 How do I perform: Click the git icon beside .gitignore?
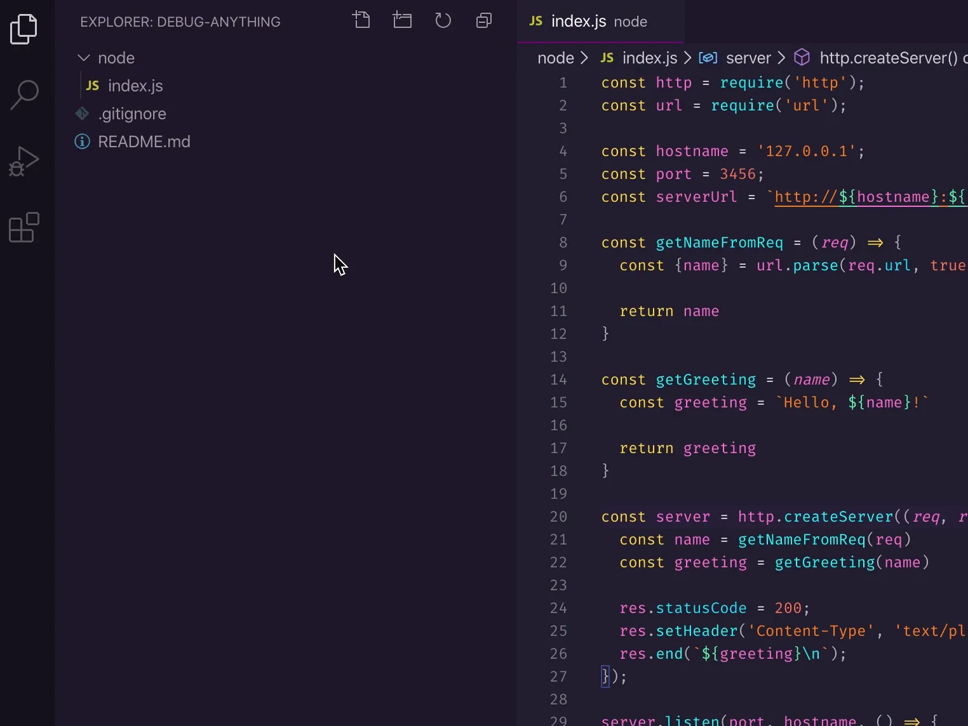point(82,114)
